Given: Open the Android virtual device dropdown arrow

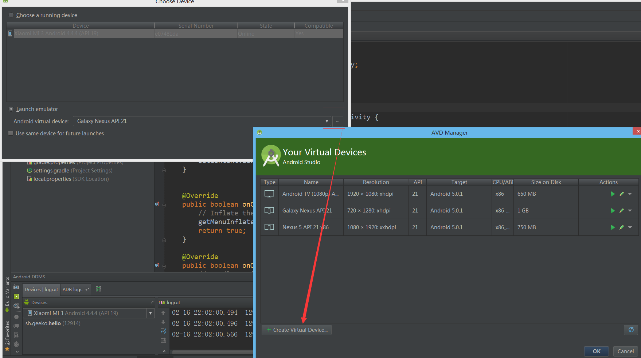Looking at the screenshot, I should point(327,121).
